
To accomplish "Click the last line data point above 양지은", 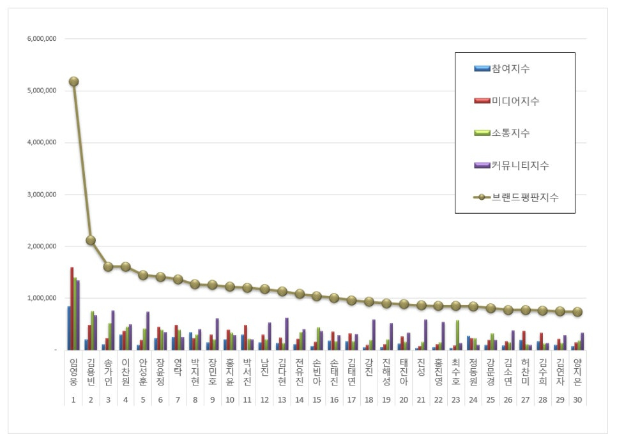I will coord(577,311).
